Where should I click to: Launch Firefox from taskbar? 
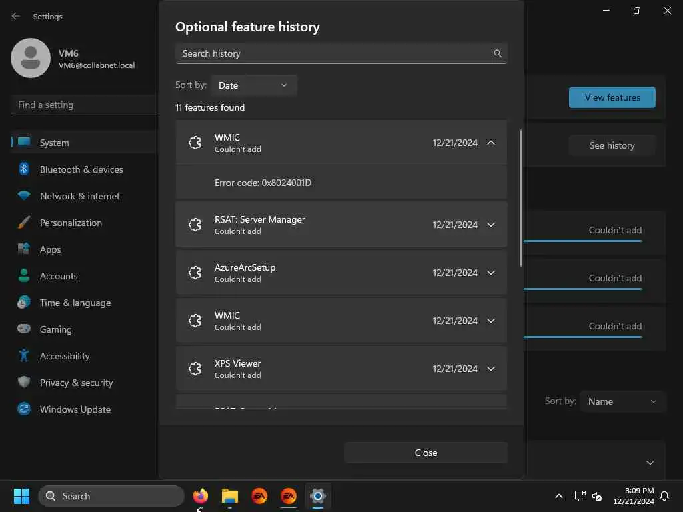[200, 496]
